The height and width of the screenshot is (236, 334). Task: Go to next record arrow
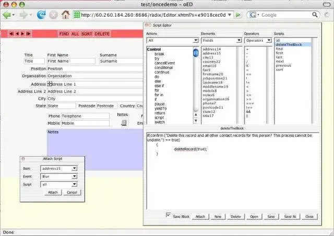coord(22,34)
